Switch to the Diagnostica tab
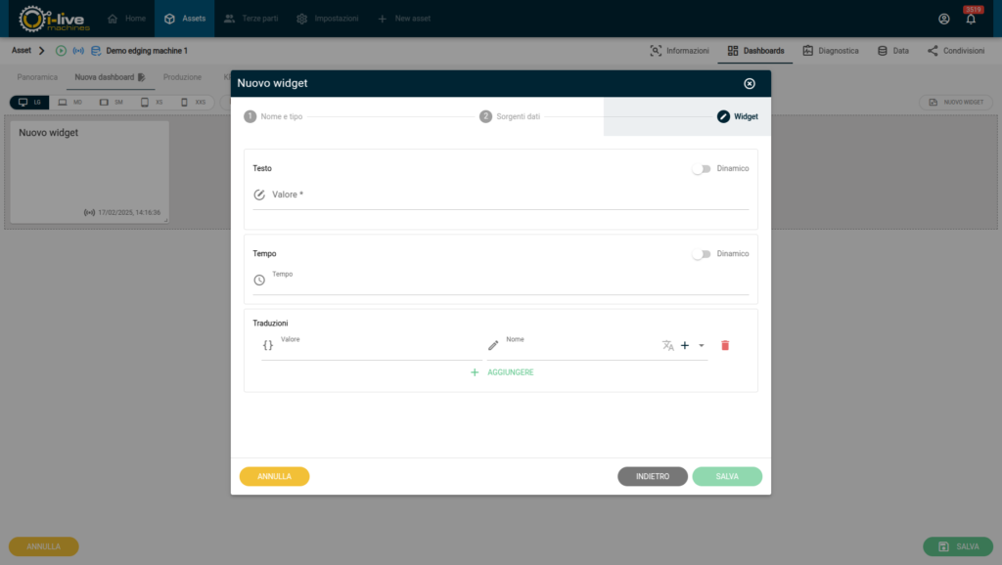This screenshot has height=565, width=1002. [x=830, y=51]
